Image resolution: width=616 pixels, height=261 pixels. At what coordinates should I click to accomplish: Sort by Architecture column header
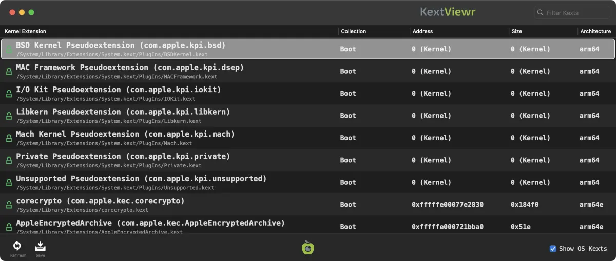pos(595,31)
